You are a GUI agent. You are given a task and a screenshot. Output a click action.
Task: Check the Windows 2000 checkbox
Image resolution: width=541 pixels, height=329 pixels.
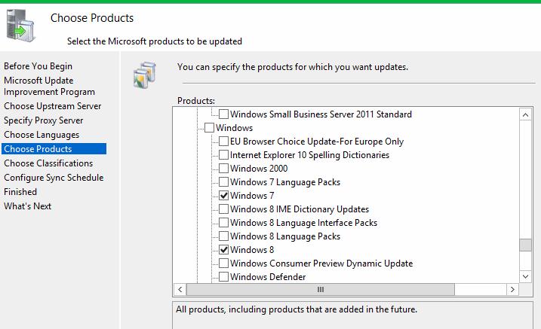(x=223, y=169)
